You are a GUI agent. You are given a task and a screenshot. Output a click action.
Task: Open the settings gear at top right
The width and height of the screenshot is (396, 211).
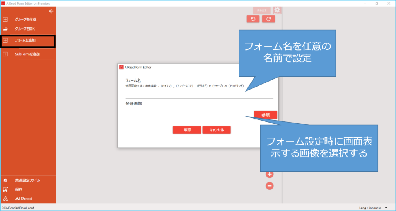[277, 10]
